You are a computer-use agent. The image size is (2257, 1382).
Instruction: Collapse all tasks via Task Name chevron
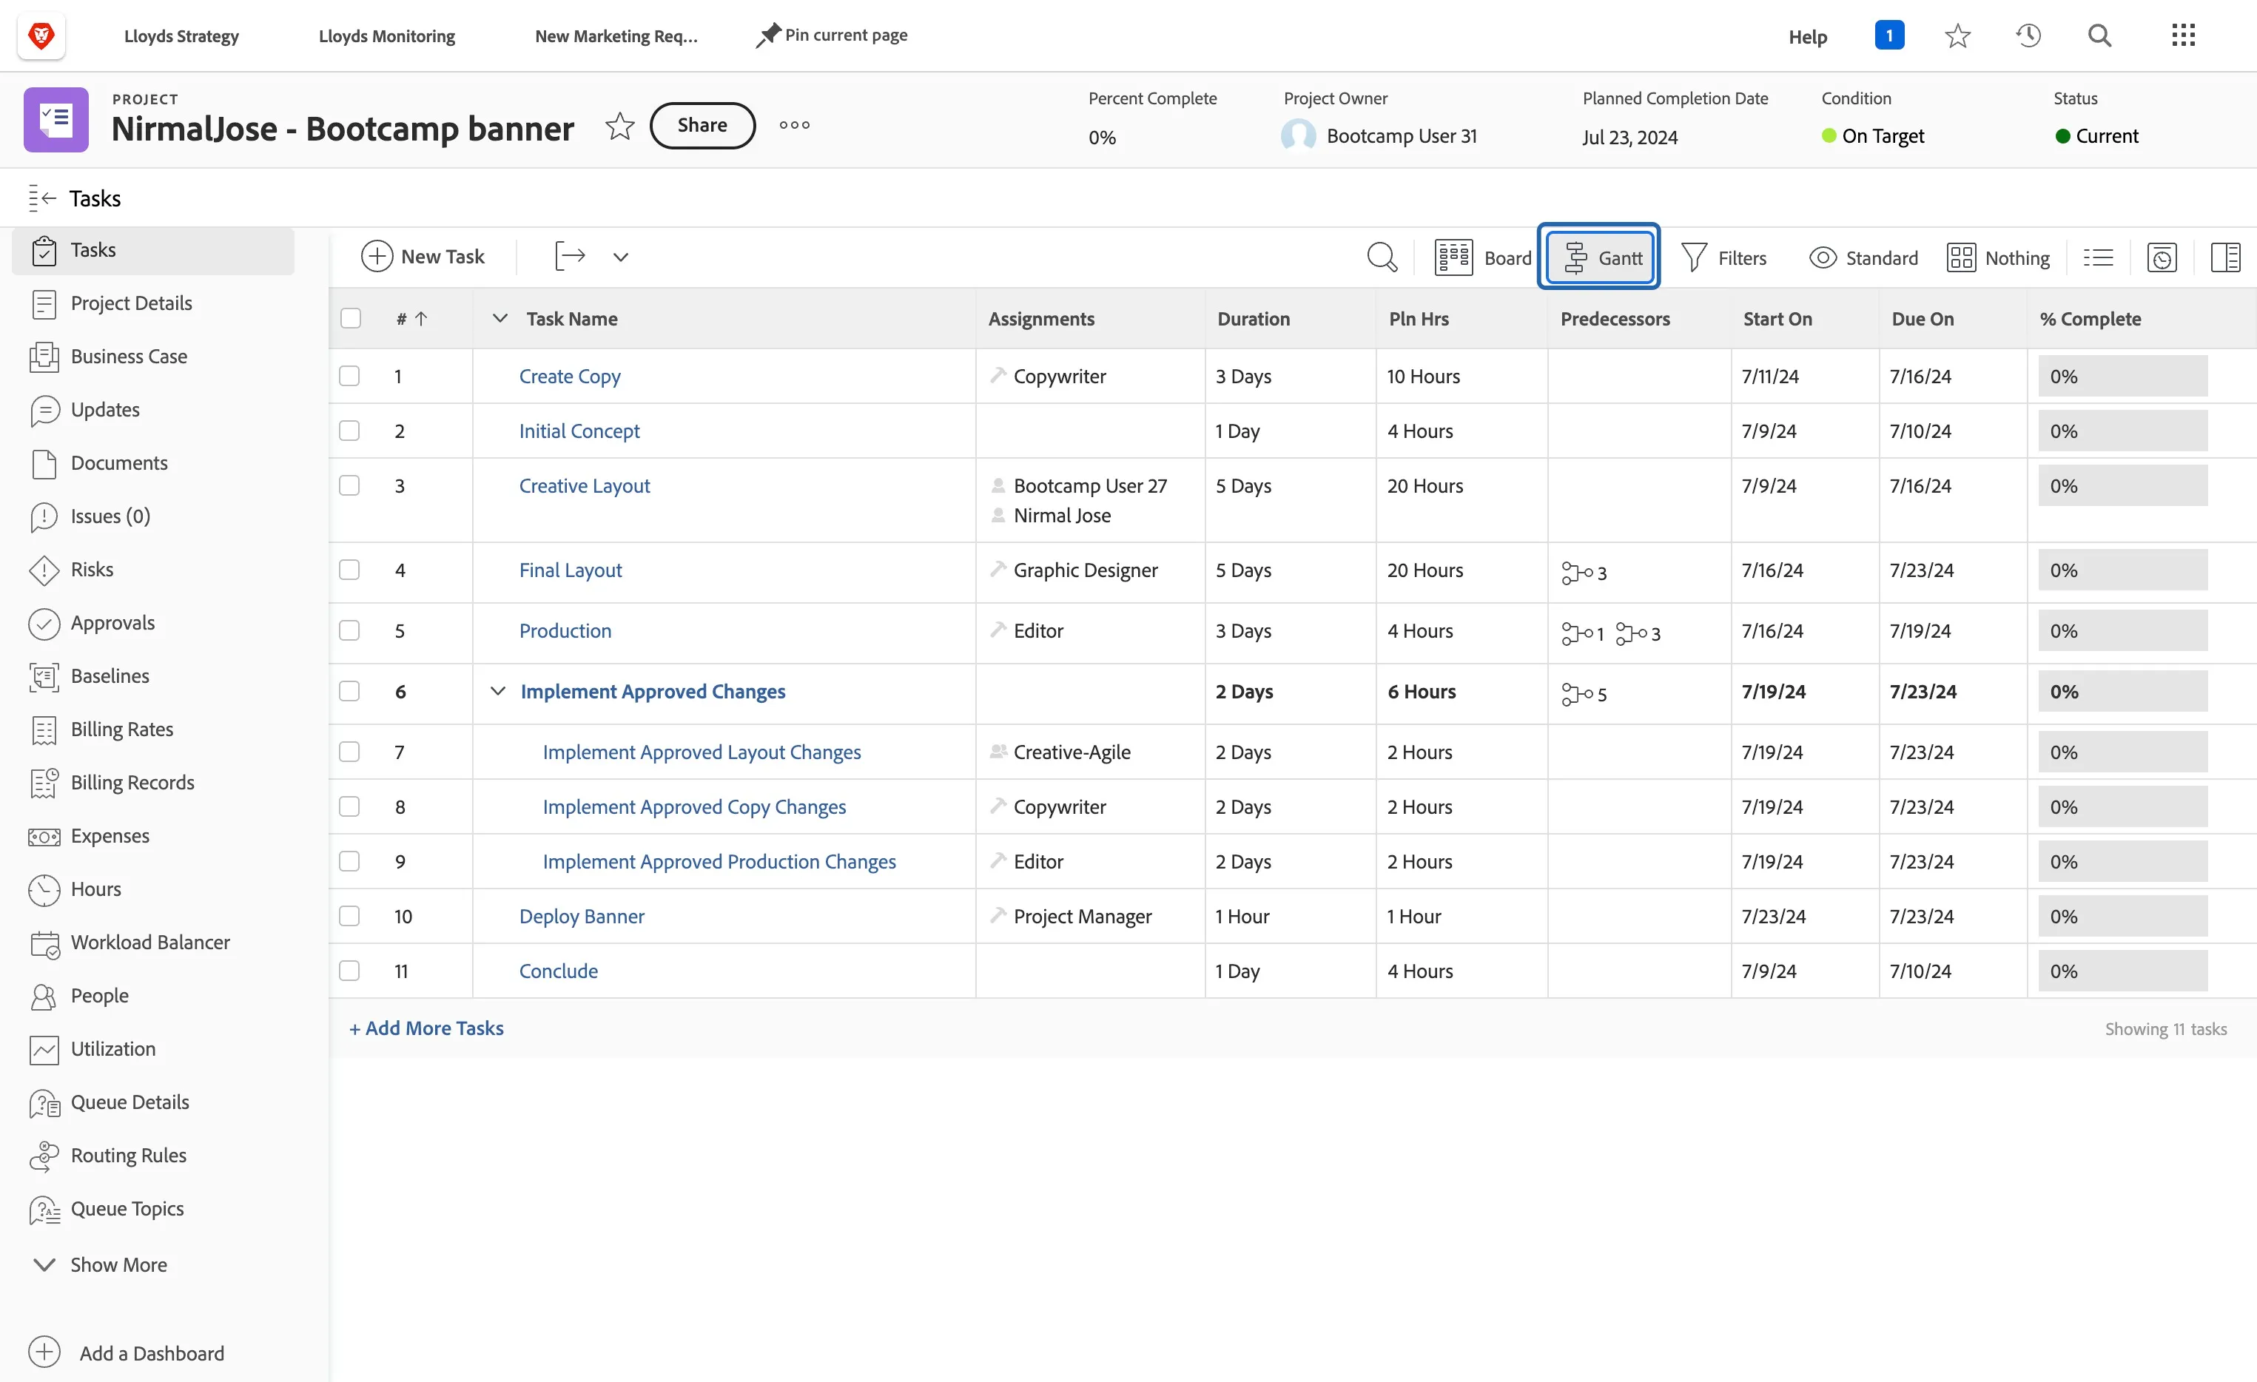coord(499,318)
